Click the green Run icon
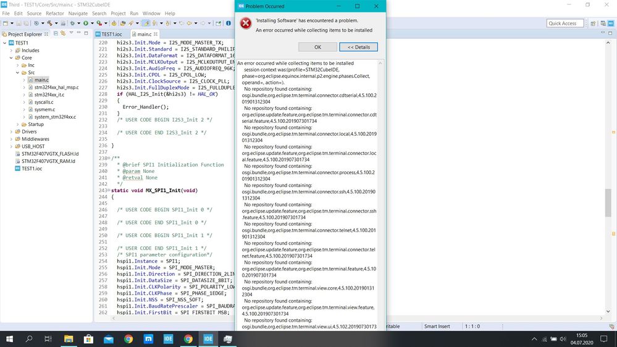The image size is (617, 347). click(85, 23)
